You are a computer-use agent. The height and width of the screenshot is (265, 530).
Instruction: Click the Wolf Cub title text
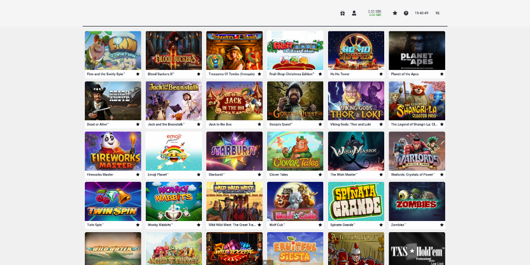(278, 225)
